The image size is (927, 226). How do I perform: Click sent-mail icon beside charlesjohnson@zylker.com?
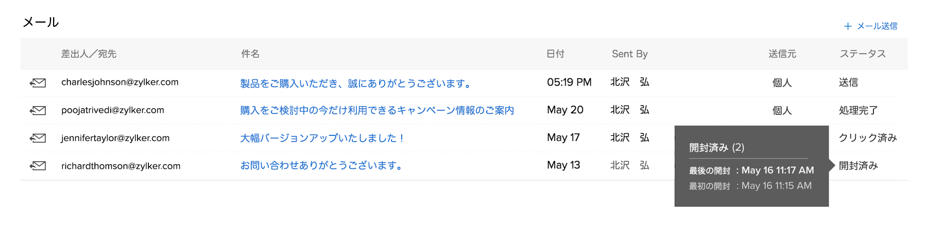click(x=38, y=82)
